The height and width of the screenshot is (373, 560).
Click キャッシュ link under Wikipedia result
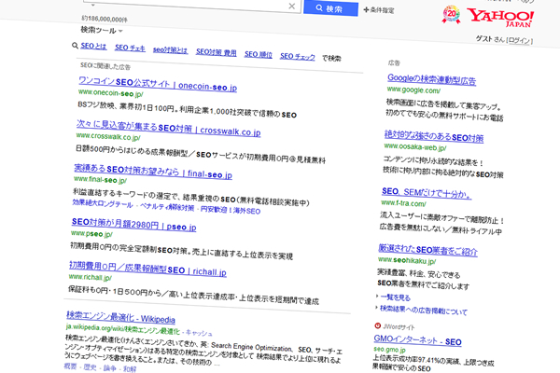pyautogui.click(x=199, y=333)
